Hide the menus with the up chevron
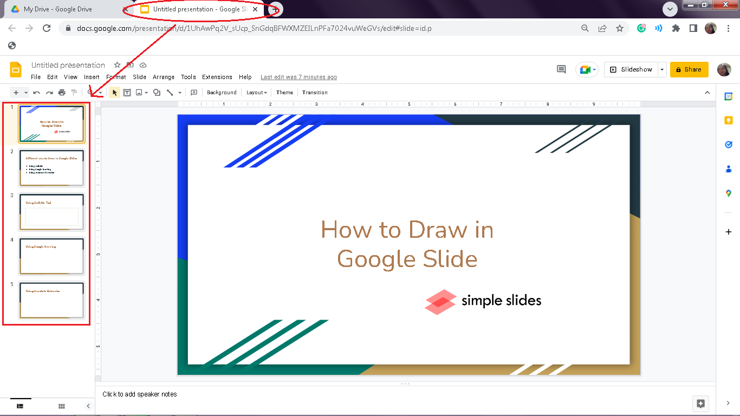740x416 pixels. pos(707,93)
